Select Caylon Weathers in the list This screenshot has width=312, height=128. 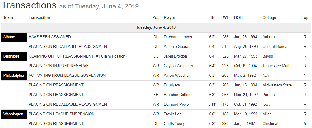(x=178, y=66)
